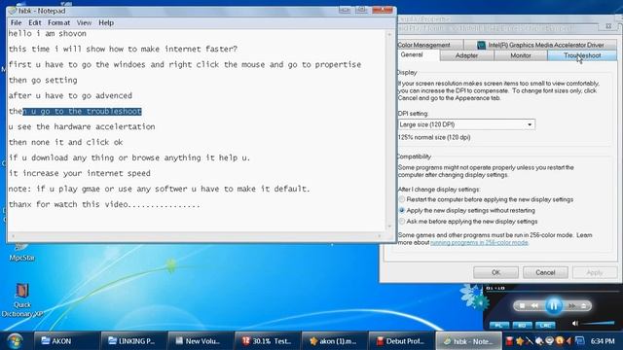Click the Notepad scrollbar down arrow
The image size is (623, 350).
[389, 227]
